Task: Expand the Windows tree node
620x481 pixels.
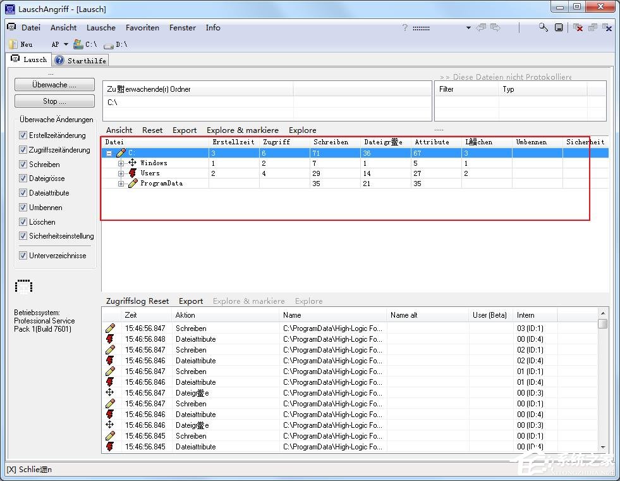Action: [121, 163]
